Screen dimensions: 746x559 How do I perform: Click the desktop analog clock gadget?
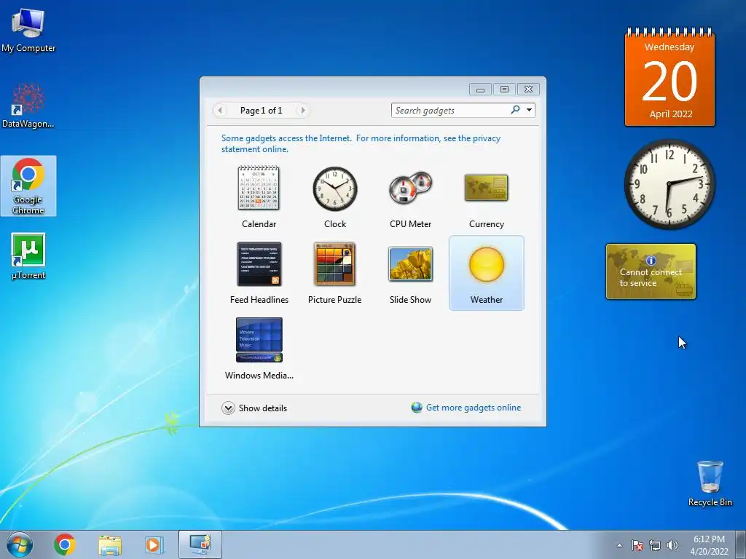(x=670, y=184)
